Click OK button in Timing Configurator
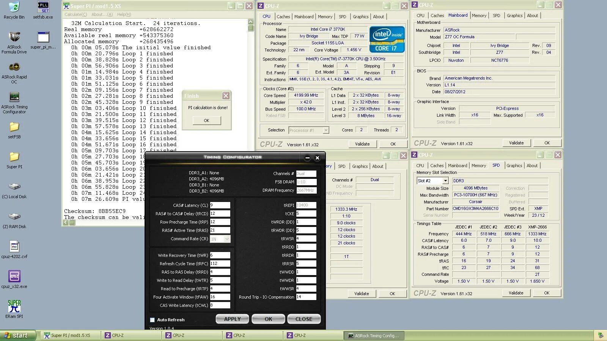607x341 pixels. [x=268, y=319]
